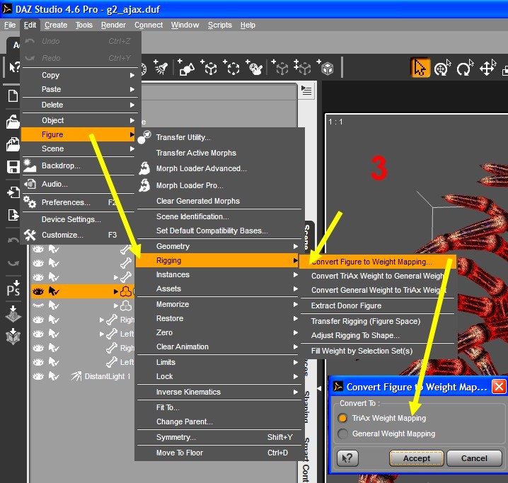Choose Symmetry... from Figure submenu
508x483 pixels.
pyautogui.click(x=219, y=437)
